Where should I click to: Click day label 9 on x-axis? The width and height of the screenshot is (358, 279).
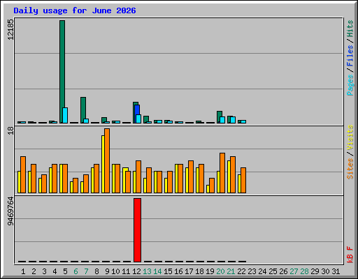pyautogui.click(x=107, y=271)
